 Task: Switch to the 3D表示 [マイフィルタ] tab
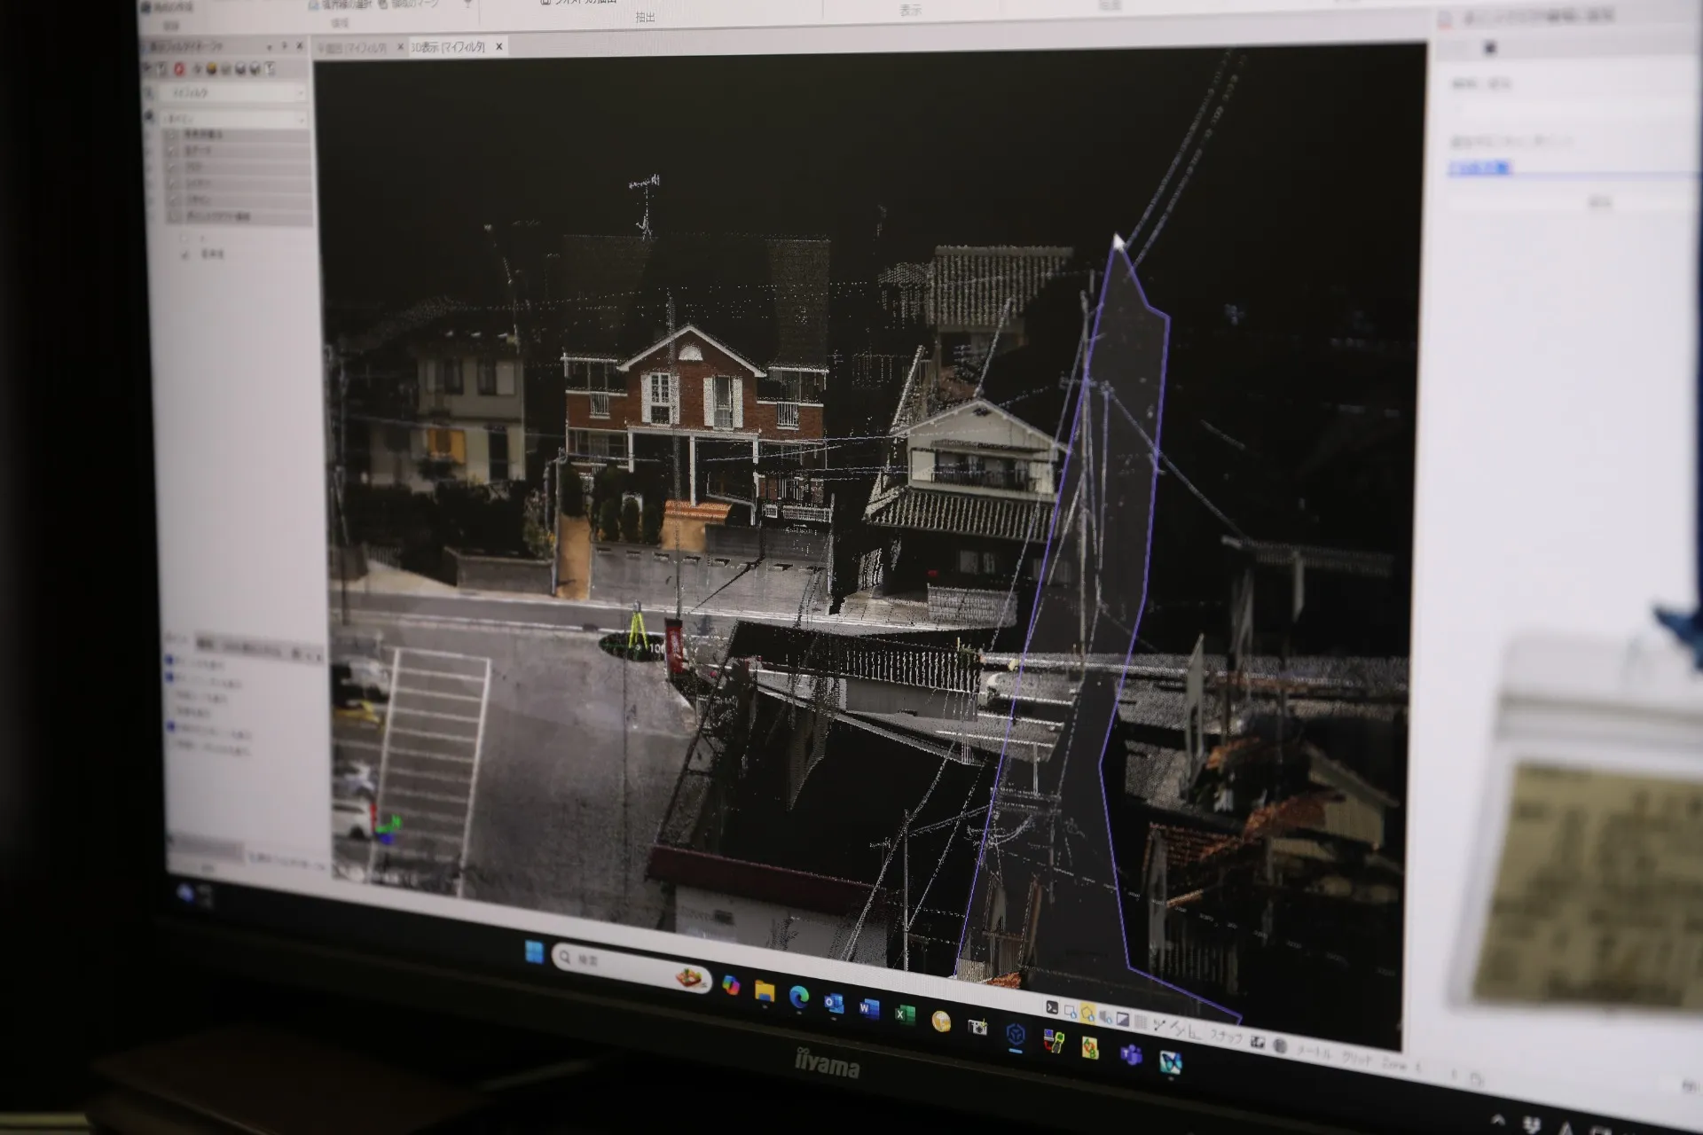(449, 47)
